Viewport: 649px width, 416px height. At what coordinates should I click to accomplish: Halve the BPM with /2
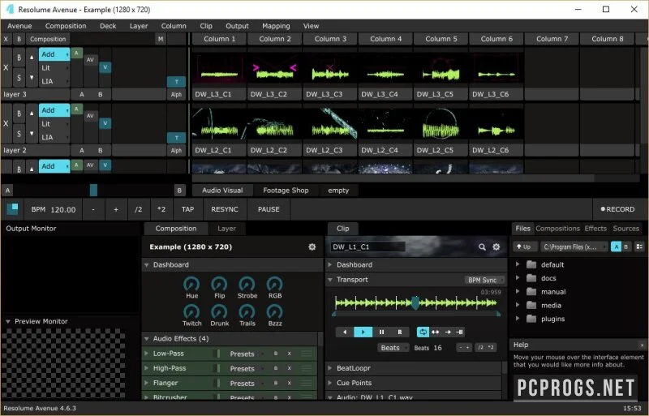pos(139,209)
